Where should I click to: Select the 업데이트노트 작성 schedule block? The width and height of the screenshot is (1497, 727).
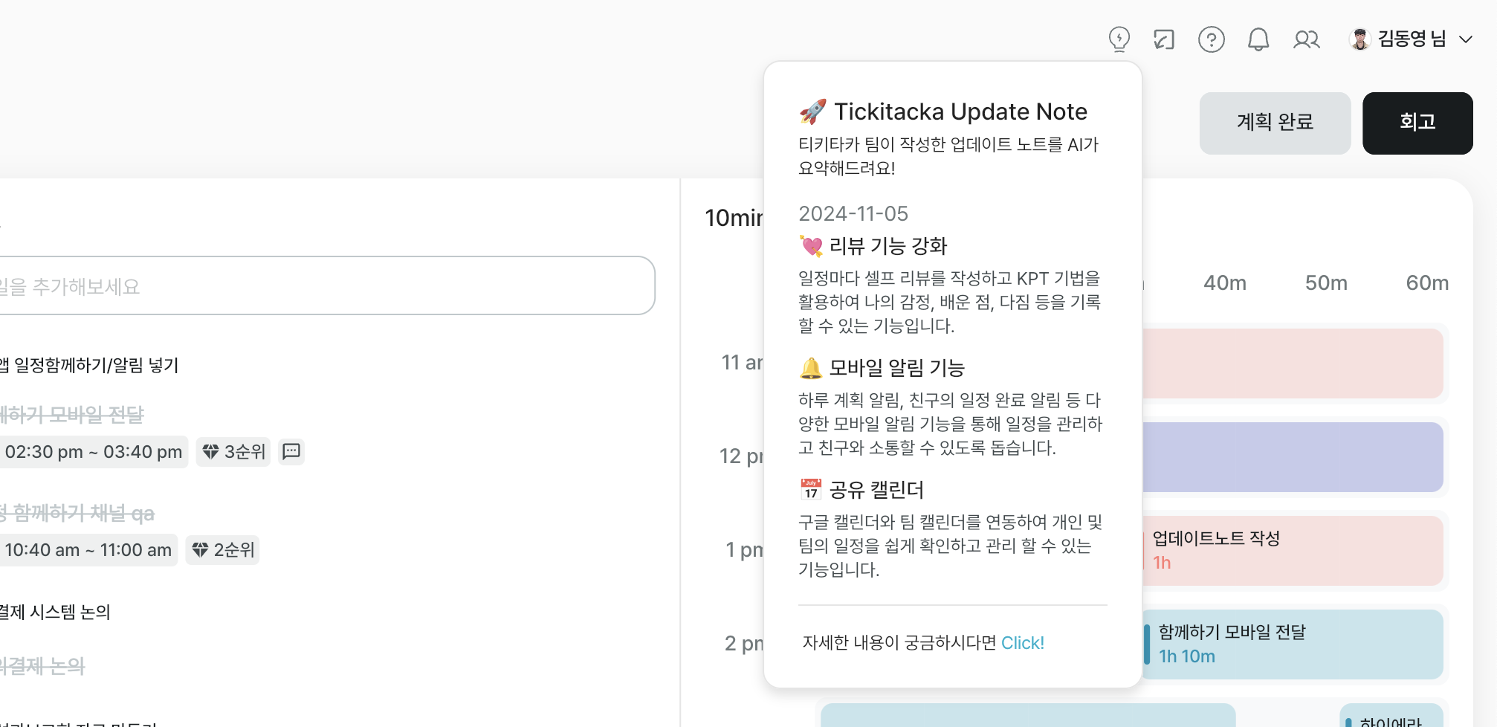pos(1292,550)
